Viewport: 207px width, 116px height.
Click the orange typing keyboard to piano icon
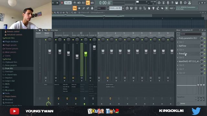tap(75, 8)
